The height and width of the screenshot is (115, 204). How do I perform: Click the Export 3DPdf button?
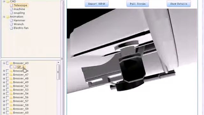(x=97, y=4)
